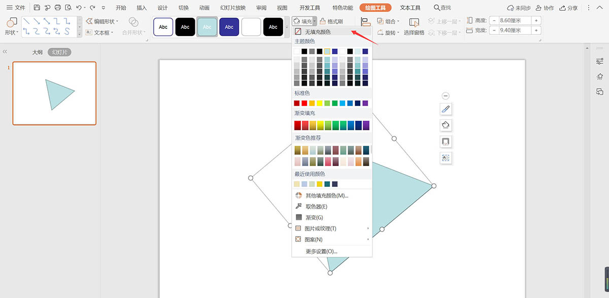This screenshot has width=609, height=298.
Task: Expand the shape style gallery more arrow
Action: [x=287, y=27]
